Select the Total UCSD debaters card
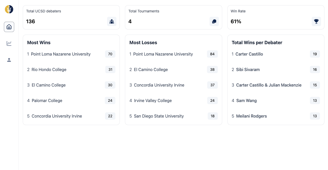This screenshot has height=170, width=328. tap(71, 17)
